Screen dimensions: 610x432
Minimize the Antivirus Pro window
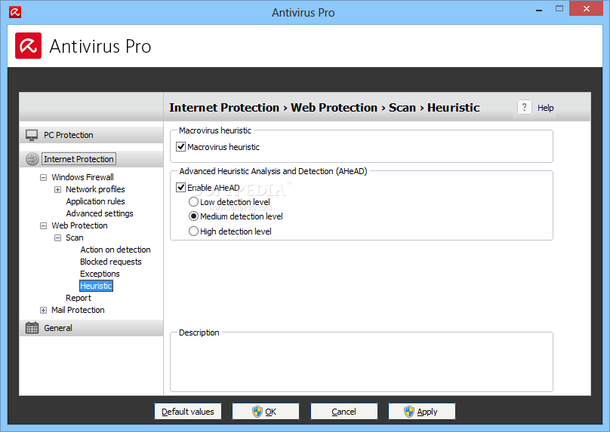click(539, 9)
